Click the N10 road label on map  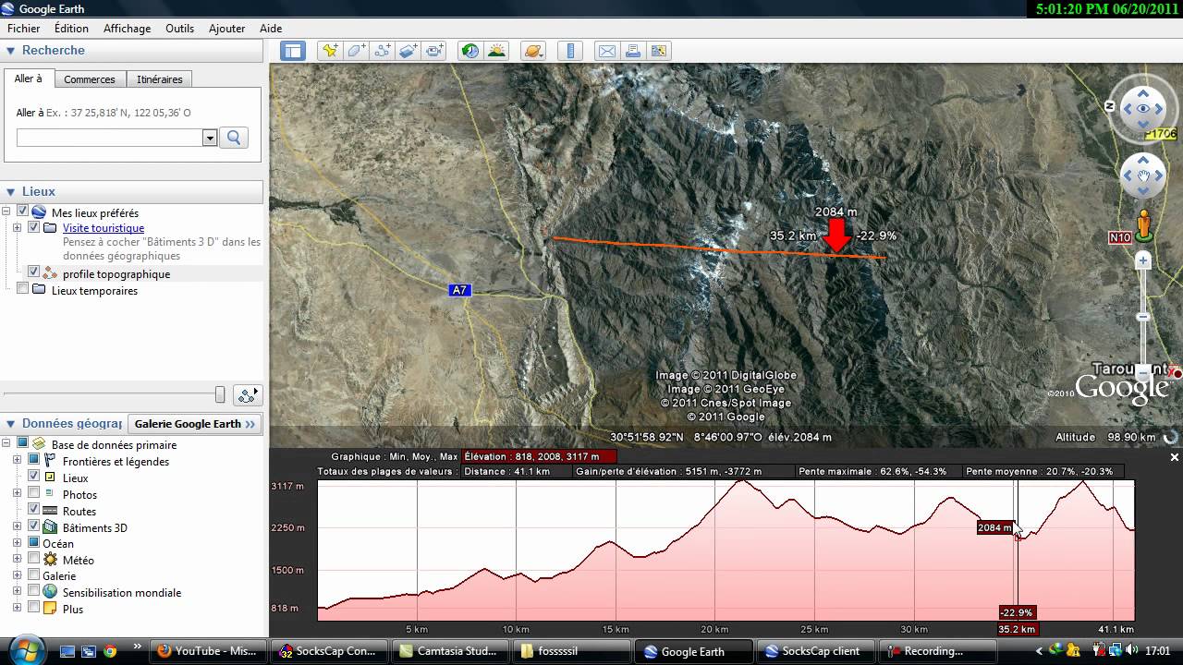(x=1120, y=237)
